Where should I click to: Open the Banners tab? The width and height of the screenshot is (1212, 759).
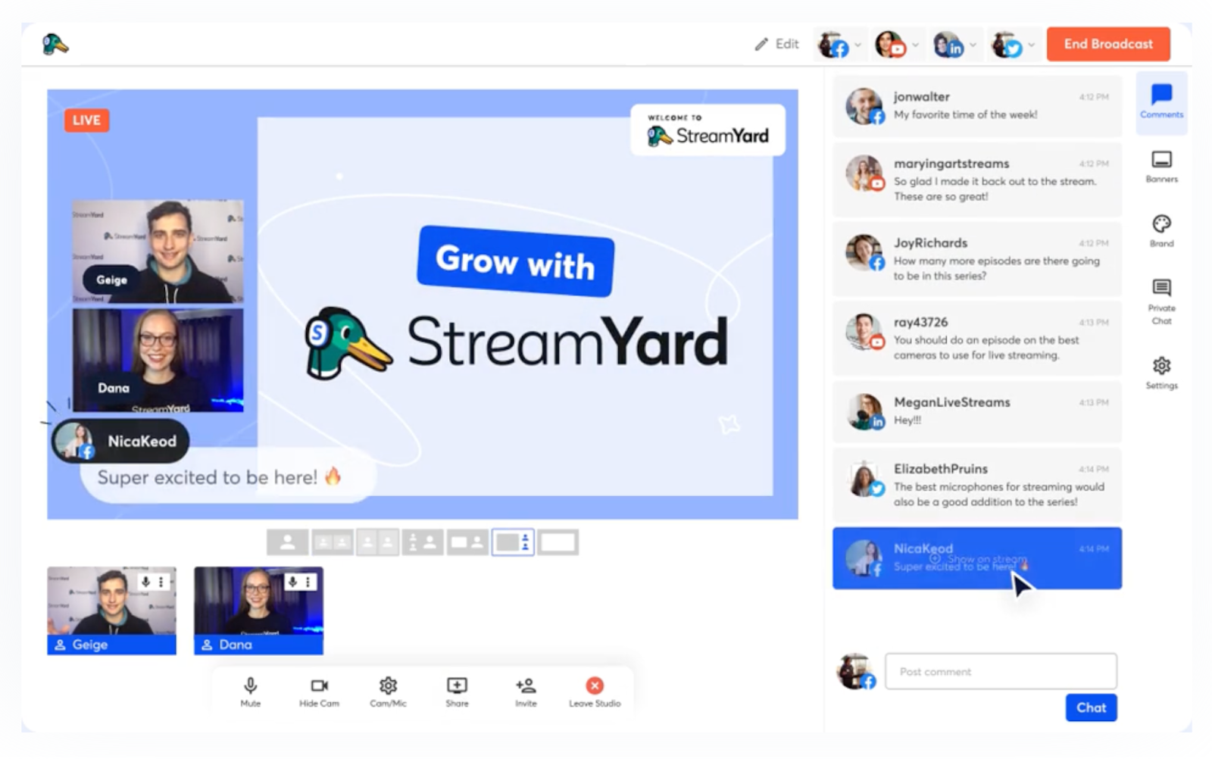[1161, 167]
